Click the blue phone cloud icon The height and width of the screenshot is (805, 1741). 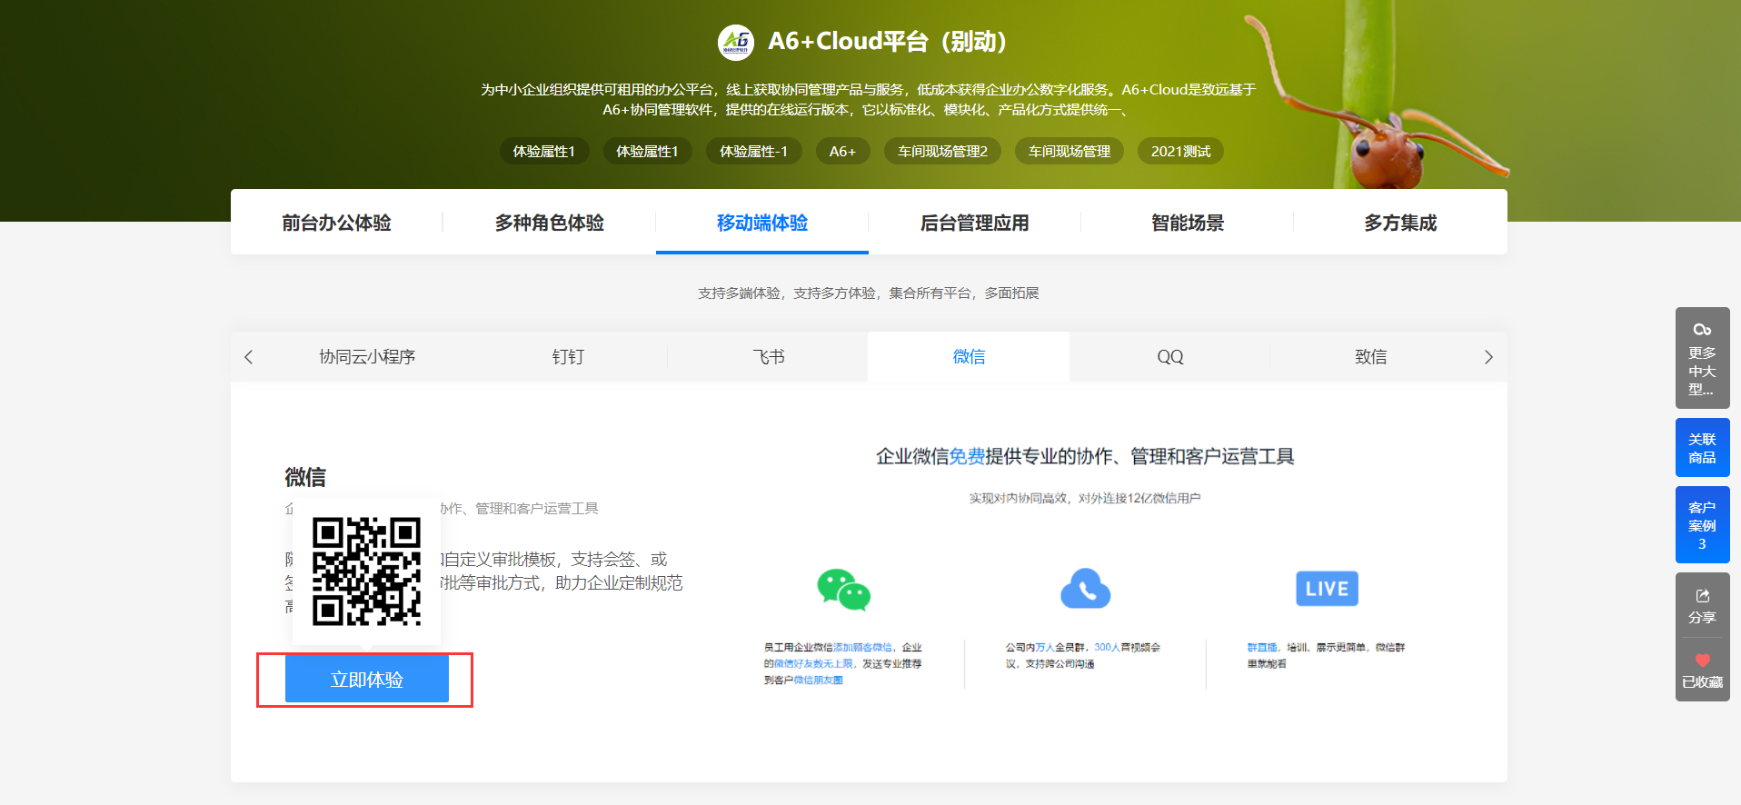(x=1085, y=589)
